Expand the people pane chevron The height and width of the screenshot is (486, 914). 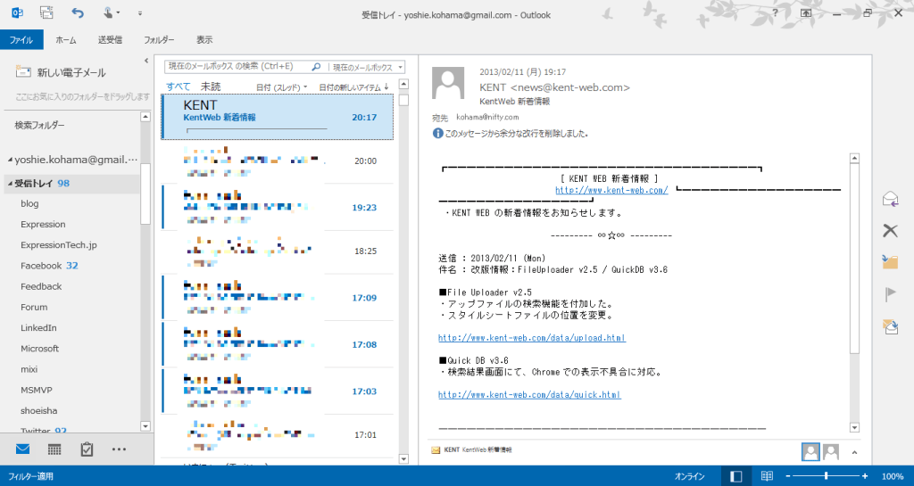854,452
